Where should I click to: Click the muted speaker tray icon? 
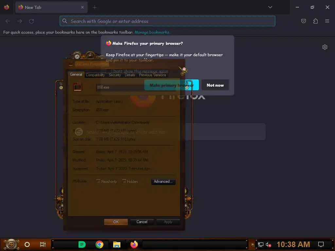coord(268,244)
